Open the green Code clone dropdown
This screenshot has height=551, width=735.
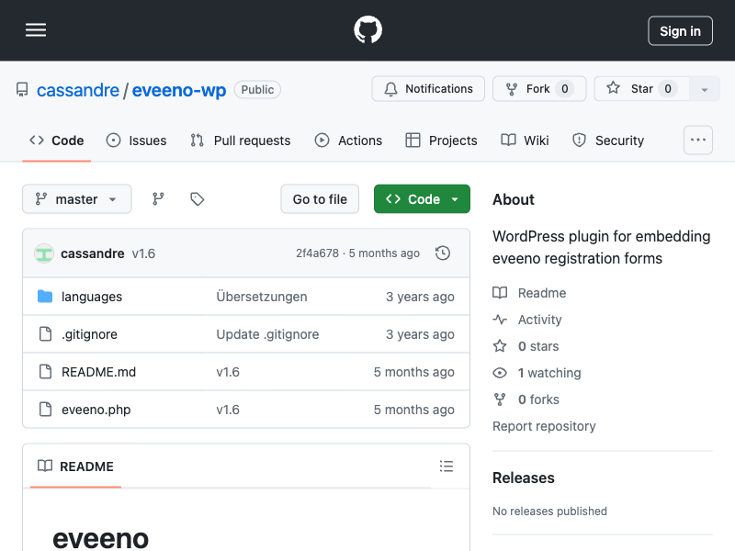422,199
